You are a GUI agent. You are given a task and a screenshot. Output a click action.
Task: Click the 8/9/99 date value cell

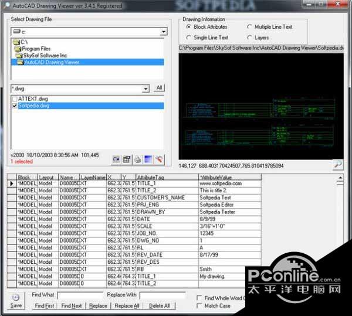pos(230,219)
